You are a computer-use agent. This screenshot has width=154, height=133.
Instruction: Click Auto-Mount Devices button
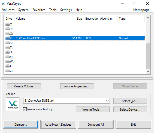pos(58,125)
